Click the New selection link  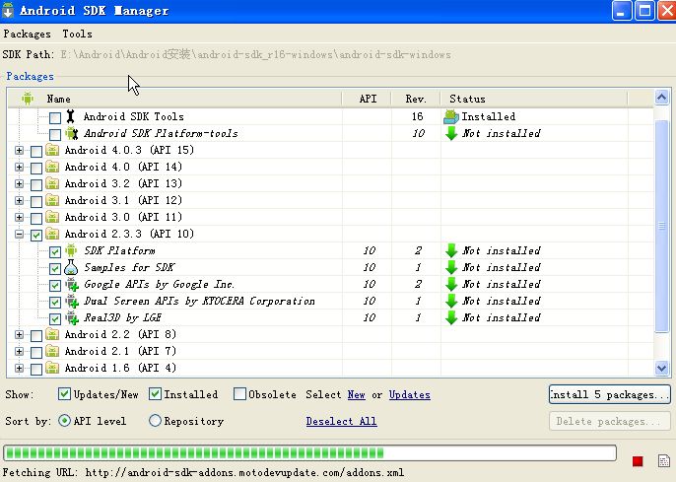click(356, 394)
